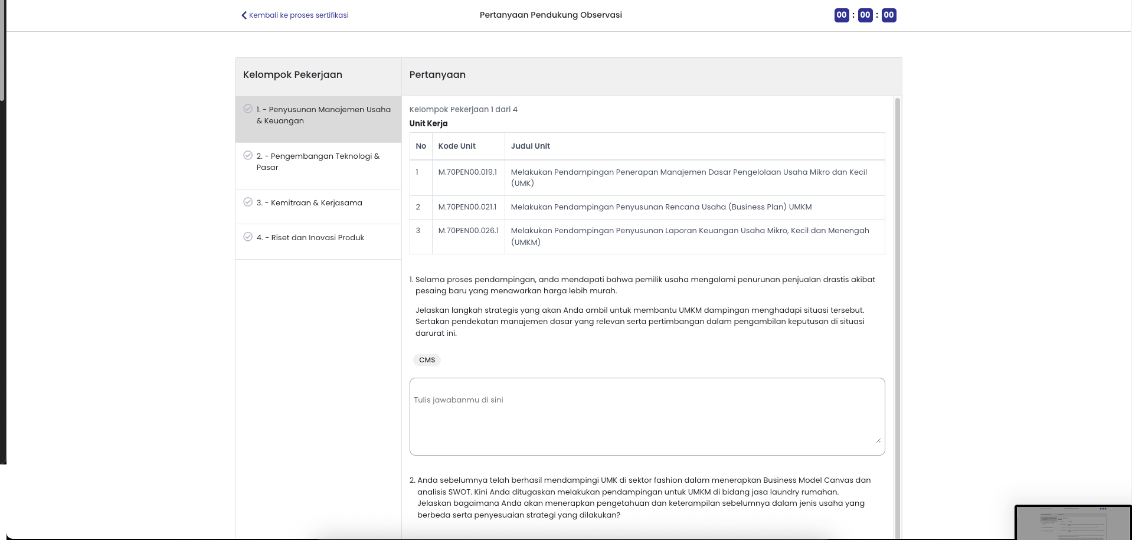Click the seconds box of the countdown timer
1132x540 pixels.
click(x=889, y=15)
